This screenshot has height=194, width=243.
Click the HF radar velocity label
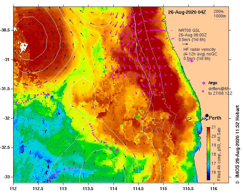coord(200,49)
